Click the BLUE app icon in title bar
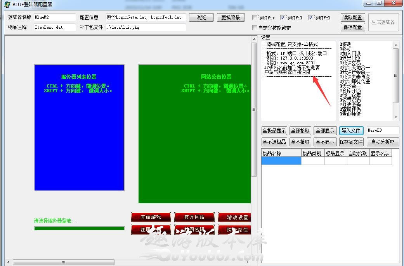Image resolution: width=404 pixels, height=266 pixels. pyautogui.click(x=7, y=4)
